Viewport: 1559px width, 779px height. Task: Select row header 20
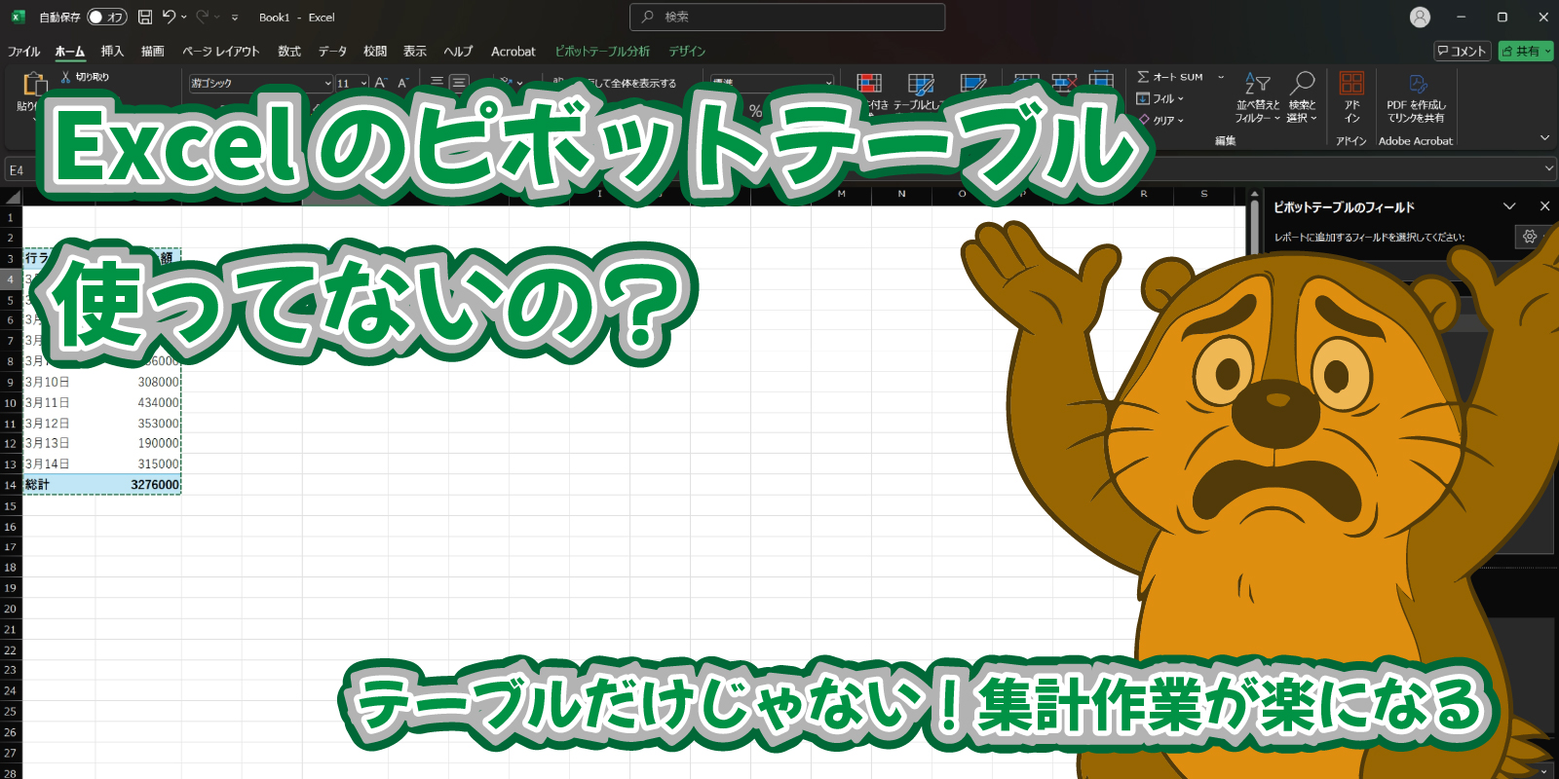tap(11, 609)
